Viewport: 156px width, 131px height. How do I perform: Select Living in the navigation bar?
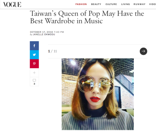(125, 4)
